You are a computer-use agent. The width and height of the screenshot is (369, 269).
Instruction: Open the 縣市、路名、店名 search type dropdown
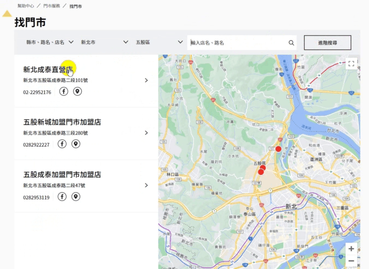point(50,42)
